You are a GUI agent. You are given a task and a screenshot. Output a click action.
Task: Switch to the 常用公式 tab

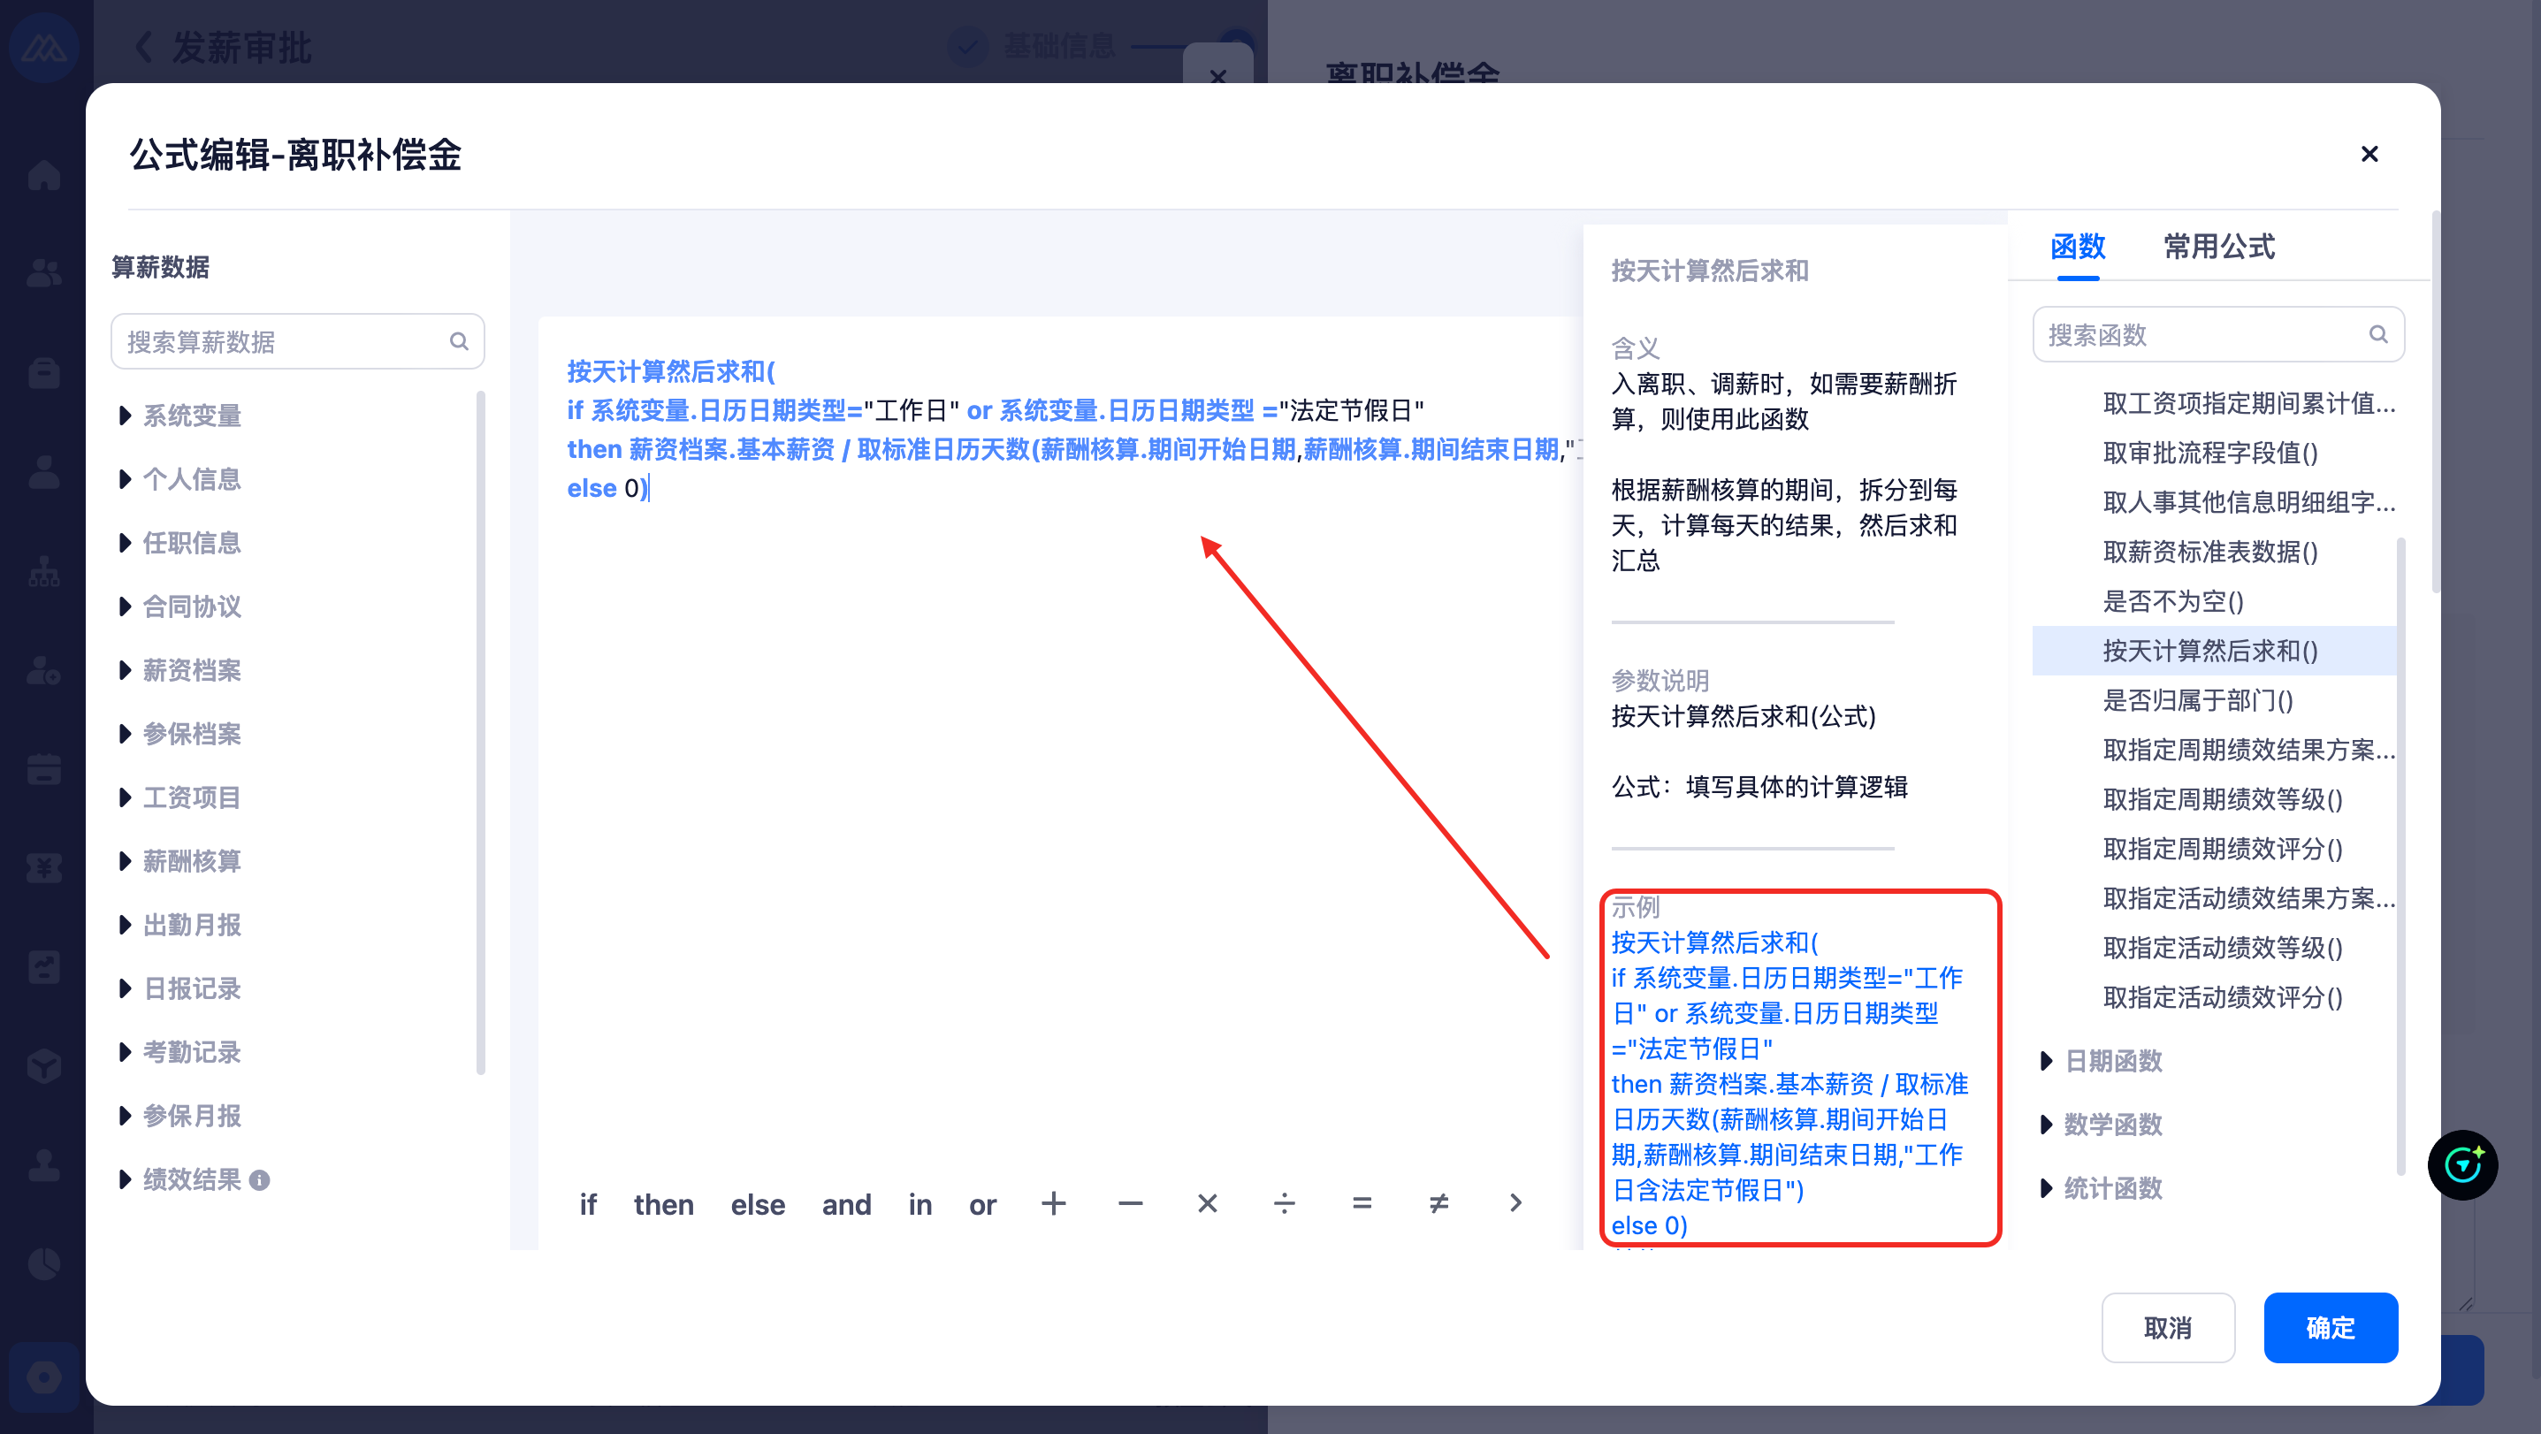tap(2218, 247)
